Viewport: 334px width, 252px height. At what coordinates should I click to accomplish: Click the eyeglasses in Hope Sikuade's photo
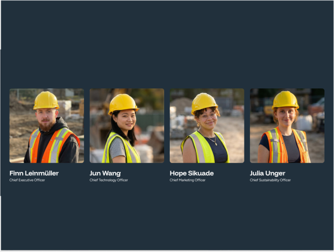tap(208, 116)
